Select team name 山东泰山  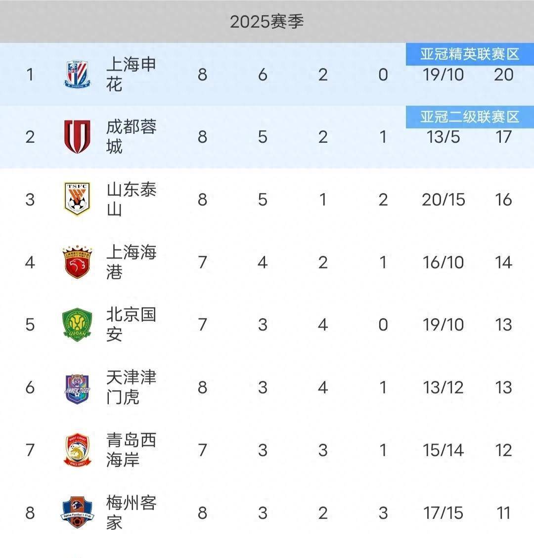click(131, 200)
